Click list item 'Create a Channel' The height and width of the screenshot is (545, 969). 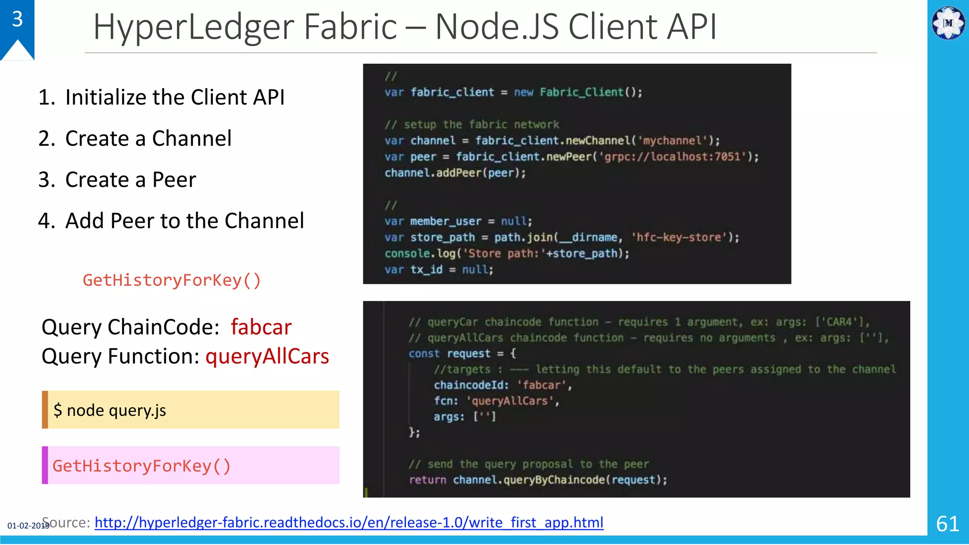pos(148,138)
